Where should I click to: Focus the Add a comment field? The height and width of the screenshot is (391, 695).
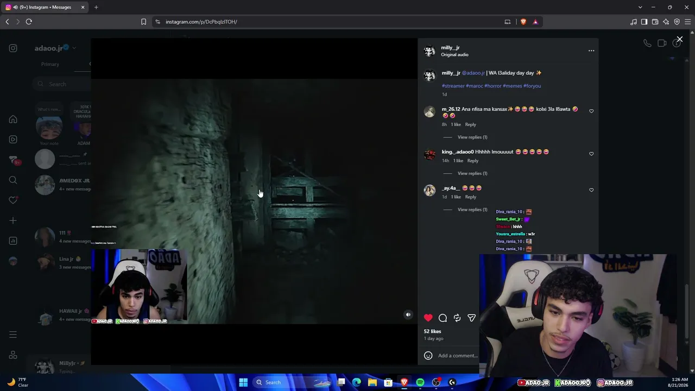[458, 356]
